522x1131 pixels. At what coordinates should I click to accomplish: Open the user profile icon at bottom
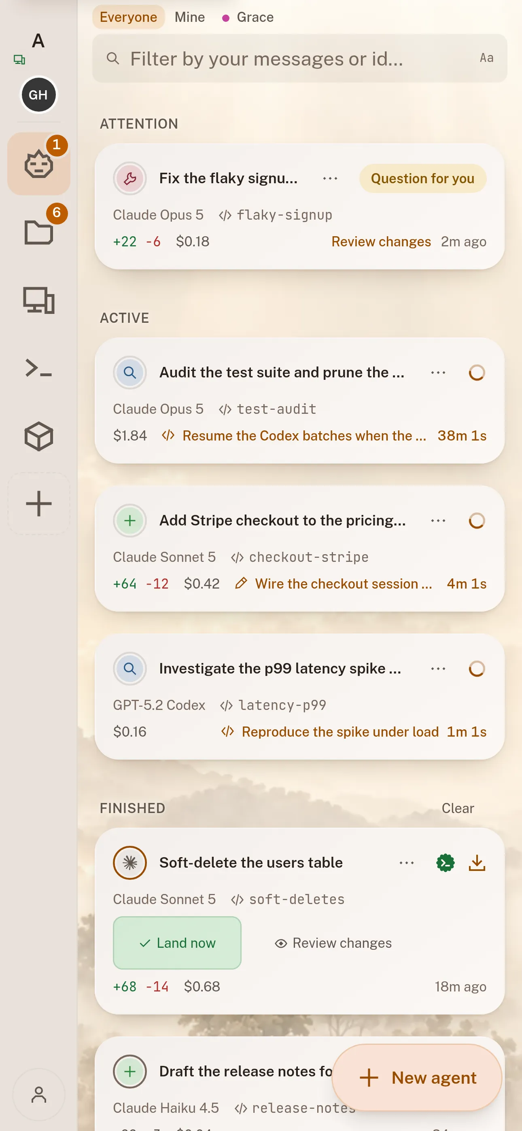pyautogui.click(x=39, y=1095)
